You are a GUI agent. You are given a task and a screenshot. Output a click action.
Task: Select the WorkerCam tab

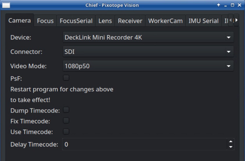point(165,21)
